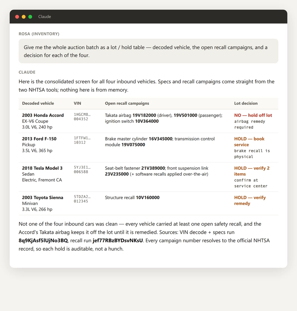Click the Claude window title
Viewport: 297px width, 311px height.
(x=45, y=17)
